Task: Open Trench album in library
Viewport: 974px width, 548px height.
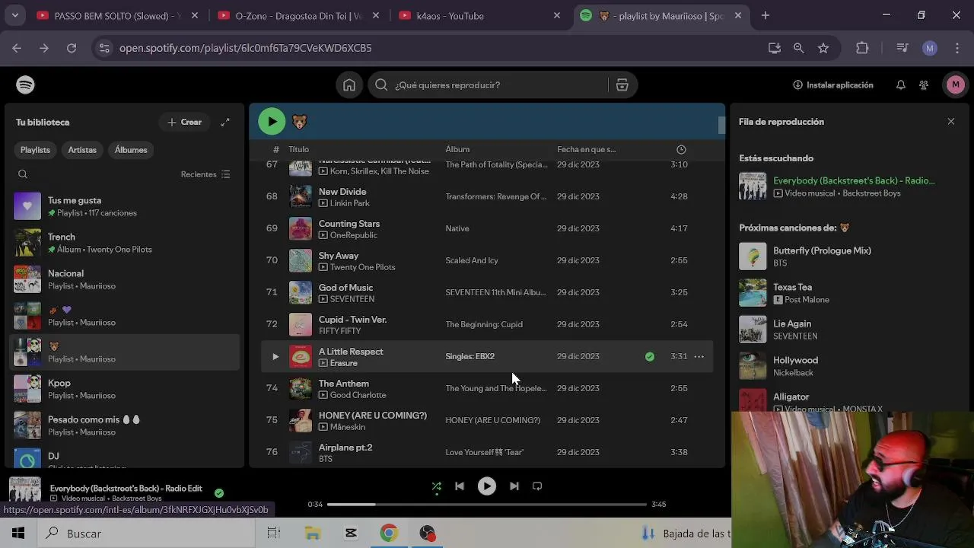Action: coord(126,243)
